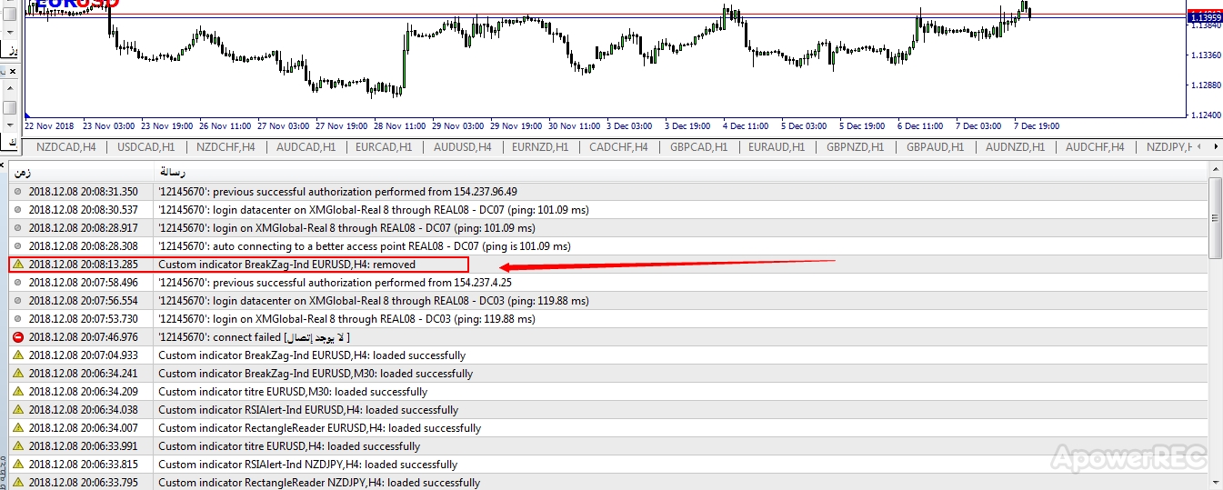The width and height of the screenshot is (1223, 490).
Task: Select the GBPNZD,H1 chart tab
Action: [855, 147]
